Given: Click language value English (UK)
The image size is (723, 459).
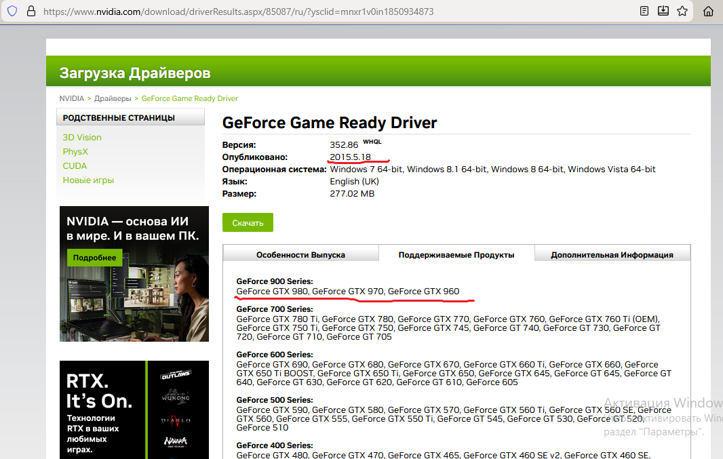Looking at the screenshot, I should (x=354, y=182).
